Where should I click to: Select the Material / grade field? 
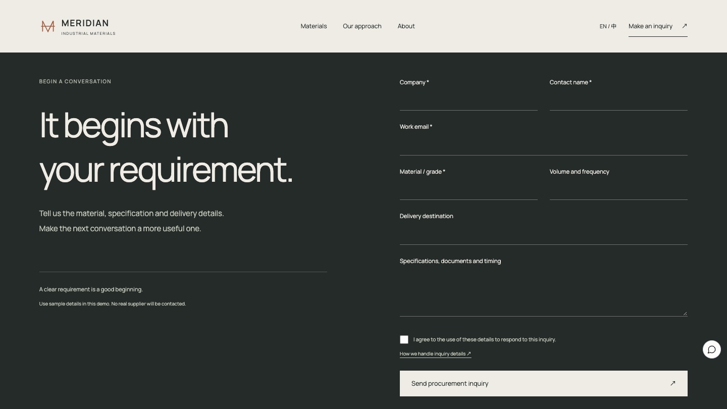coord(469,189)
